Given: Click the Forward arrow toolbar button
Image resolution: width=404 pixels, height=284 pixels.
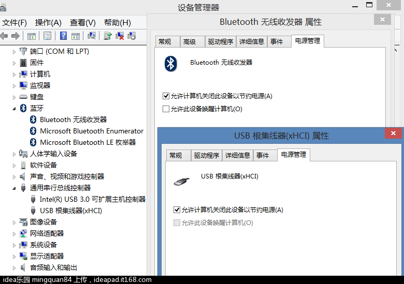Looking at the screenshot, I should pos(16,36).
